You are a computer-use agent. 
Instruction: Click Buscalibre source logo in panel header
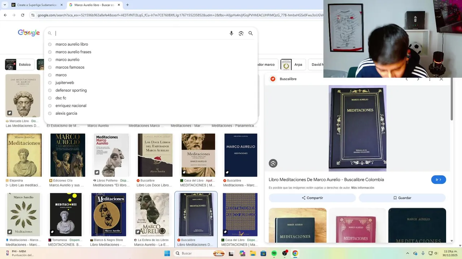(273, 79)
